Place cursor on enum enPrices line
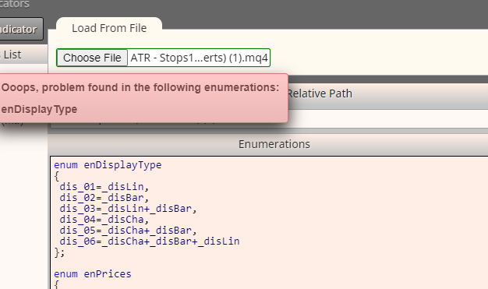 tap(93, 274)
